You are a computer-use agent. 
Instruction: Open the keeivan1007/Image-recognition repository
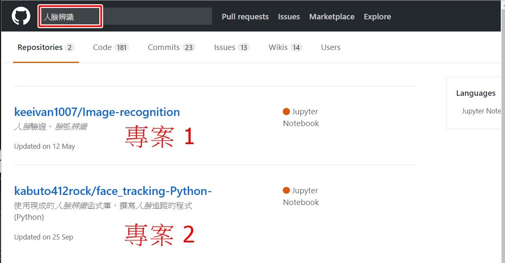tap(97, 112)
